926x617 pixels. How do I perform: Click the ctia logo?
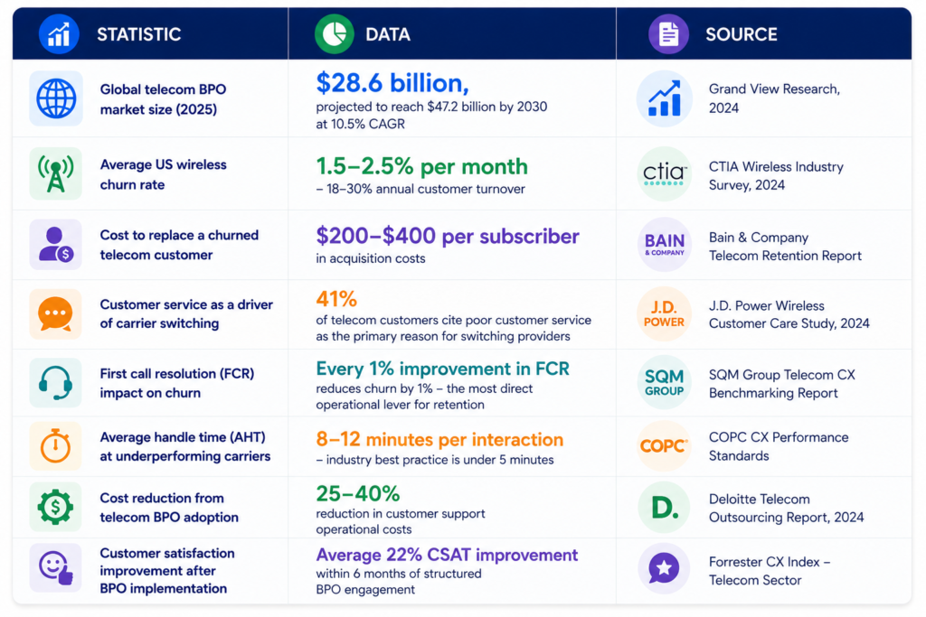(665, 174)
